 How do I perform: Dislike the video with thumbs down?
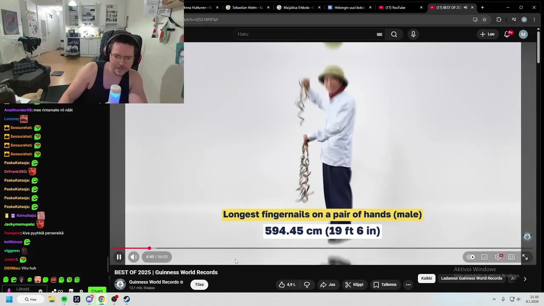pyautogui.click(x=307, y=285)
